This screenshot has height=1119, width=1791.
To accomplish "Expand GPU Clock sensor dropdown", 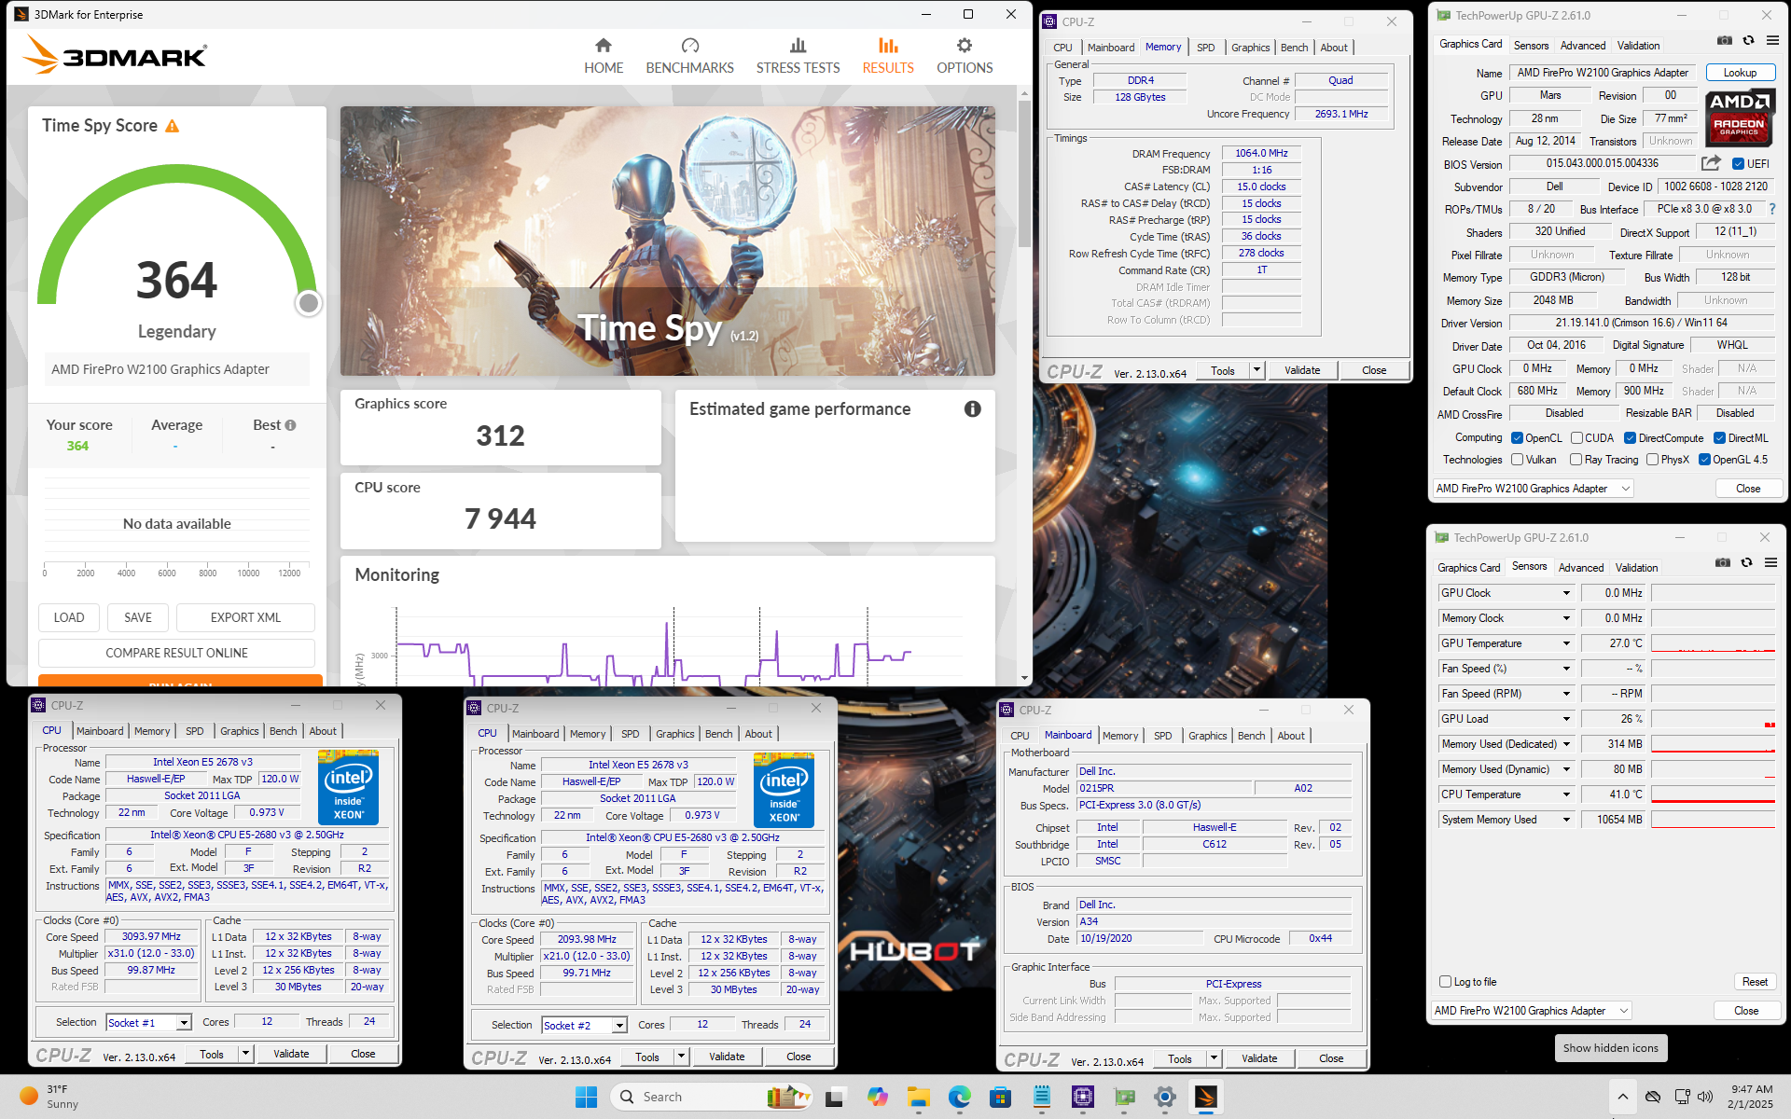I will click(x=1566, y=593).
